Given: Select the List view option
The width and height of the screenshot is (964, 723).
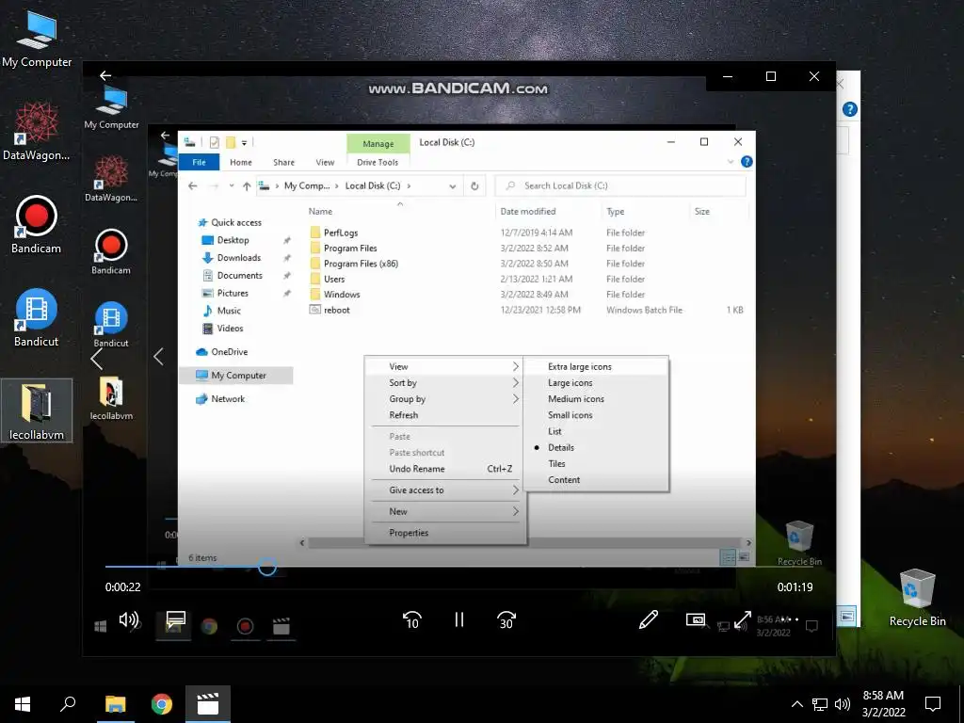Looking at the screenshot, I should [596, 431].
